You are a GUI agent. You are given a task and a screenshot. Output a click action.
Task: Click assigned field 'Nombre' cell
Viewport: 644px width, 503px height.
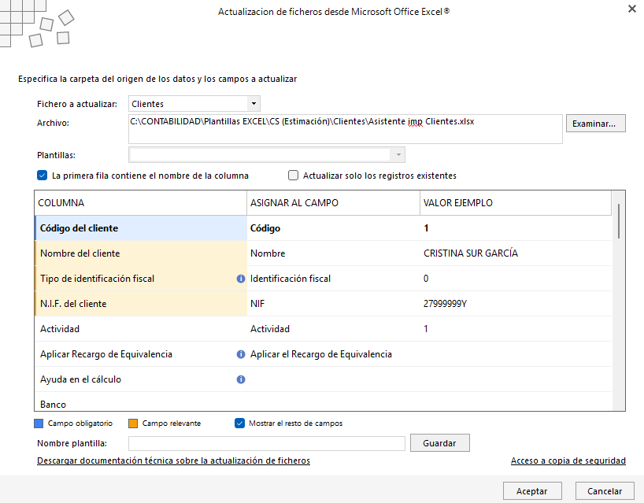333,253
